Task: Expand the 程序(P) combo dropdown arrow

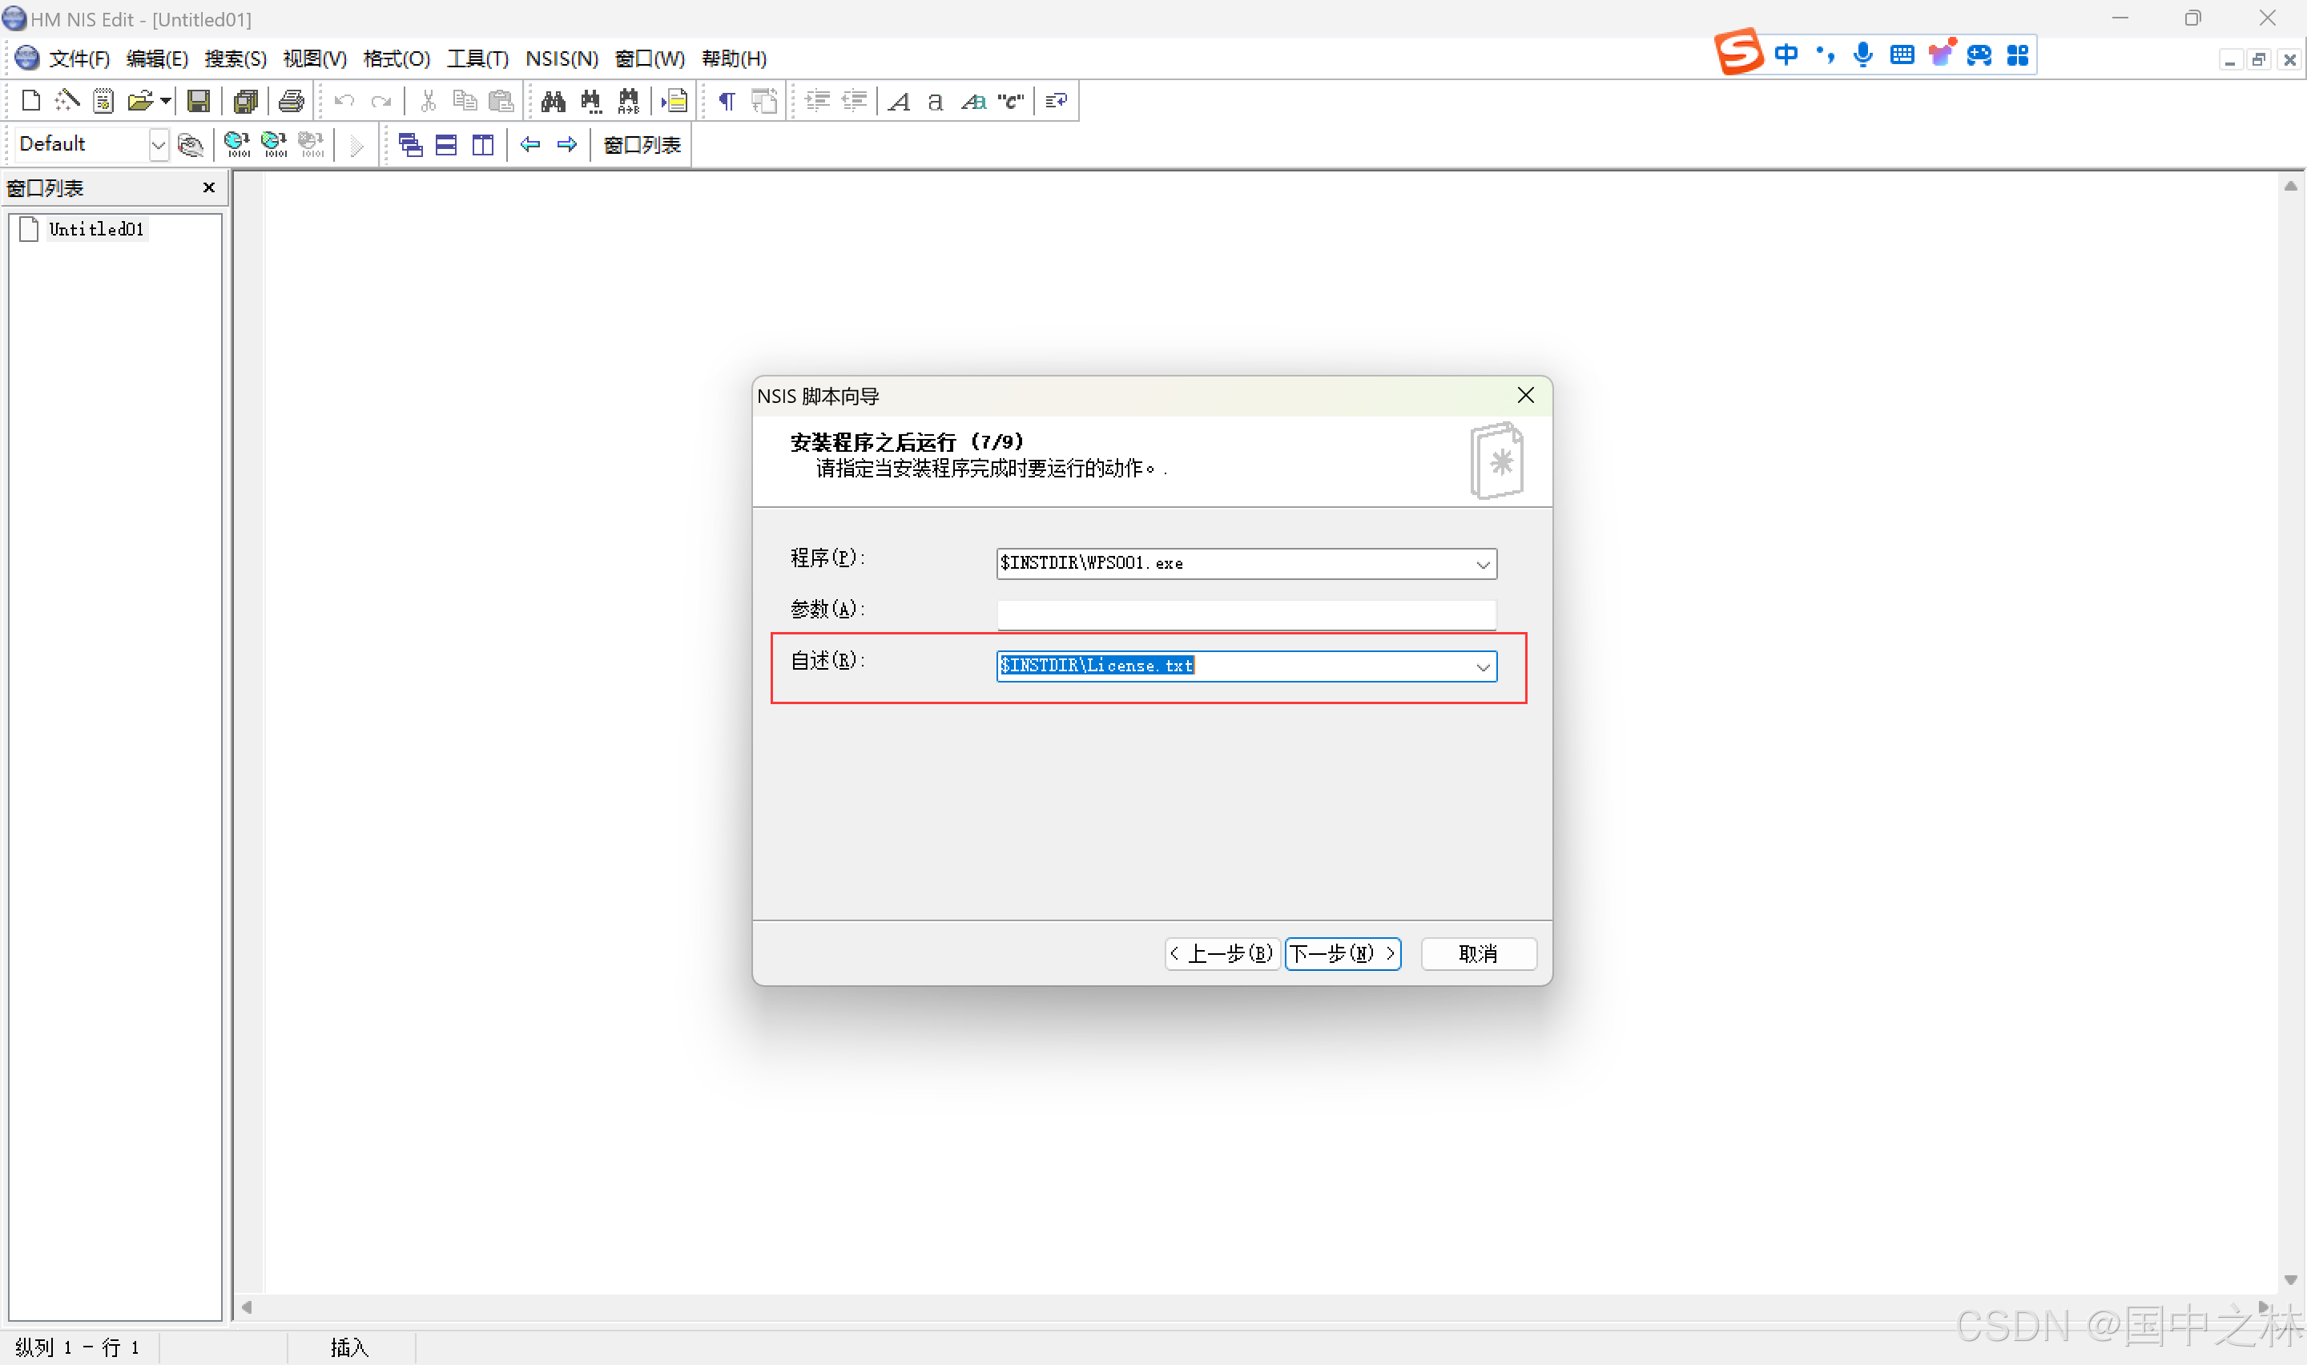Action: [1482, 564]
